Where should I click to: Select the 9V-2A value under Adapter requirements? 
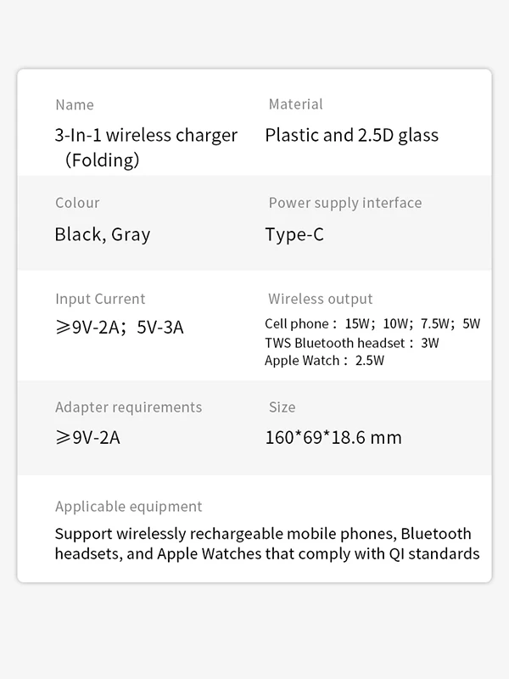[x=87, y=438]
